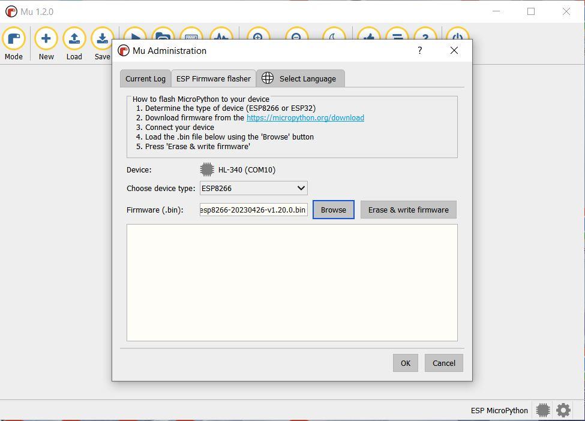This screenshot has height=421, width=585.
Task: Click the HL-340 (COM10) device text
Action: 247,169
